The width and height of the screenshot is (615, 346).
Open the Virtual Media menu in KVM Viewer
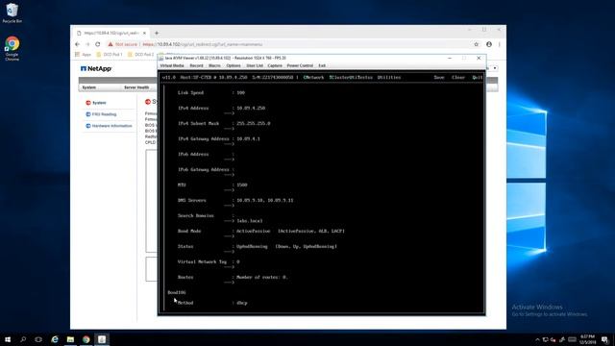(x=172, y=65)
